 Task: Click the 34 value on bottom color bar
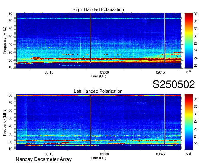coord(196,99)
